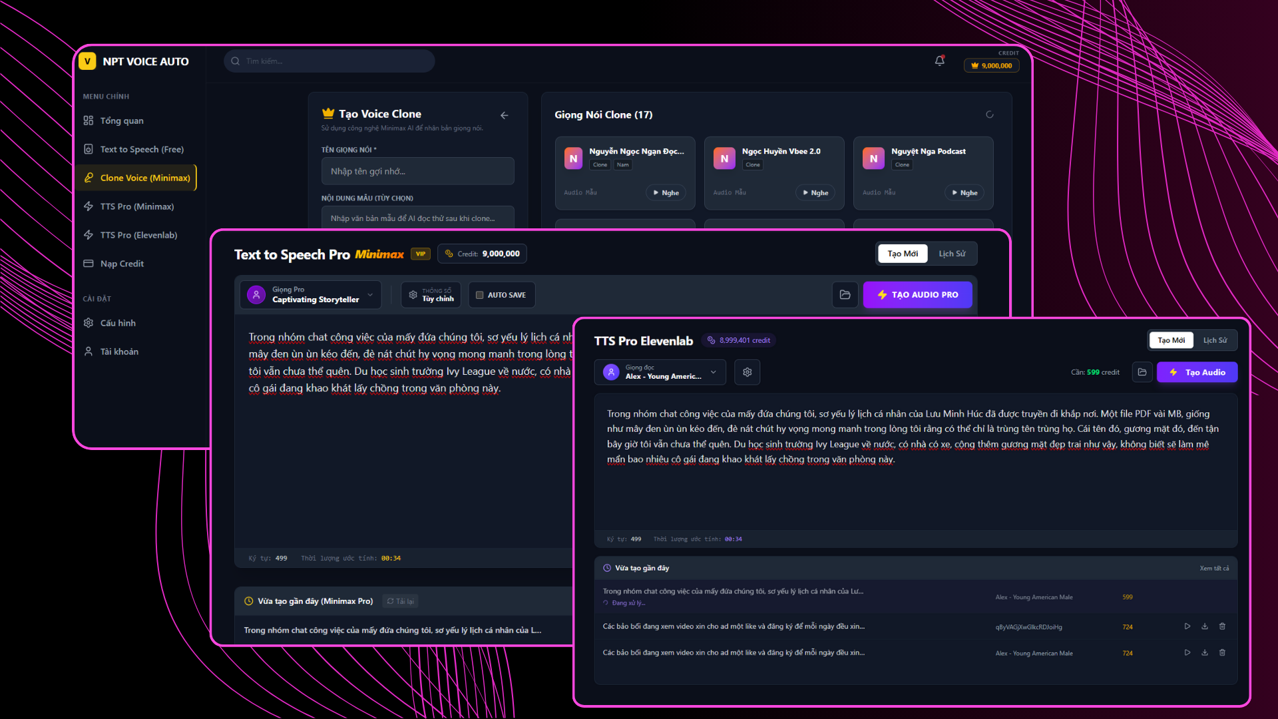This screenshot has height=719, width=1278.
Task: Play the second recent audio entry
Action: pyautogui.click(x=1187, y=626)
